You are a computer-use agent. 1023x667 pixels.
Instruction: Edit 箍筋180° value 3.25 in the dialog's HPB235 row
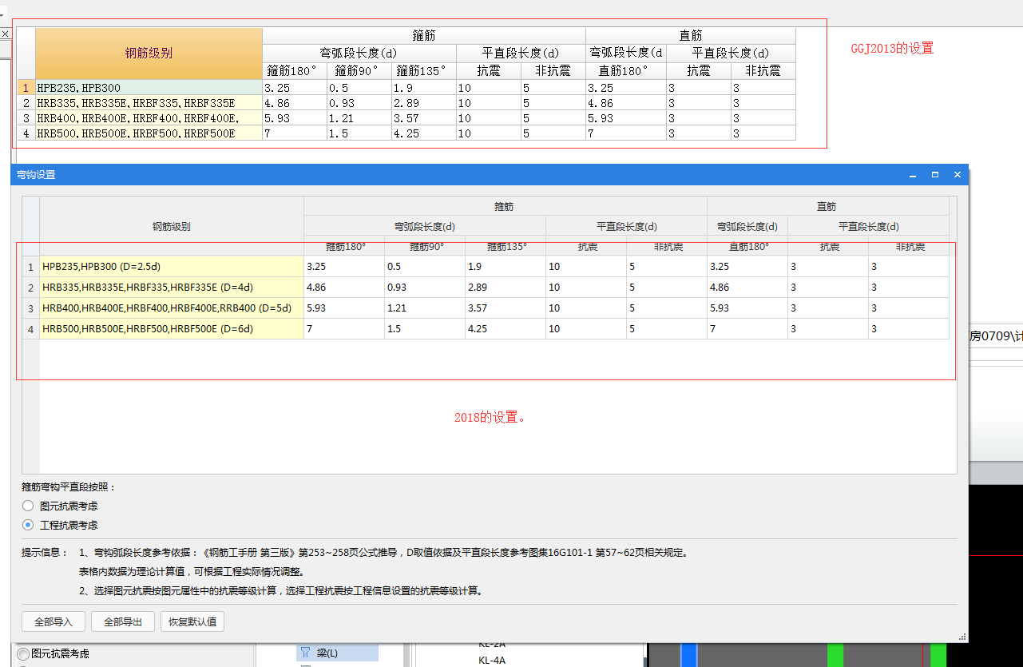pyautogui.click(x=344, y=267)
